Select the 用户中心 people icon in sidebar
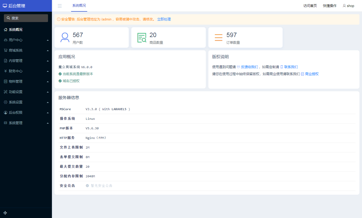 tap(6, 40)
